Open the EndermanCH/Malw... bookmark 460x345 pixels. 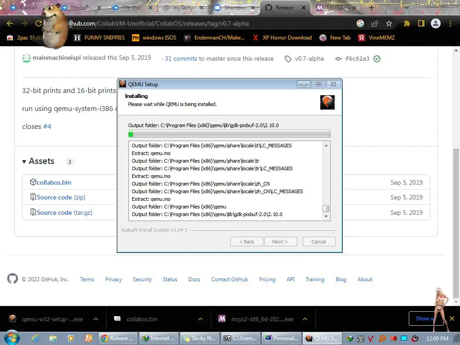[214, 38]
